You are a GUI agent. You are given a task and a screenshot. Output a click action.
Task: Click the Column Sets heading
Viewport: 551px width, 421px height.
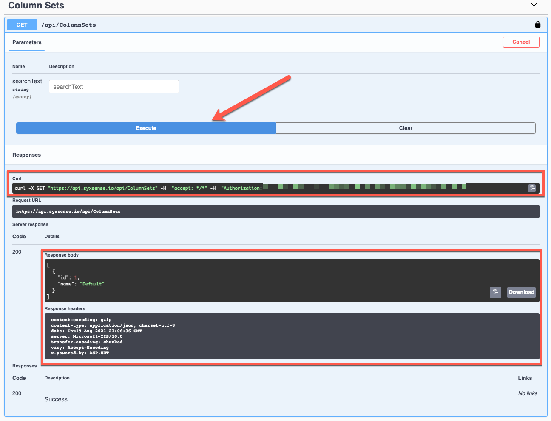click(x=36, y=6)
